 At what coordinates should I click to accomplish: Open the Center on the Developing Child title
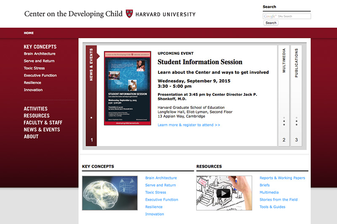(x=73, y=14)
